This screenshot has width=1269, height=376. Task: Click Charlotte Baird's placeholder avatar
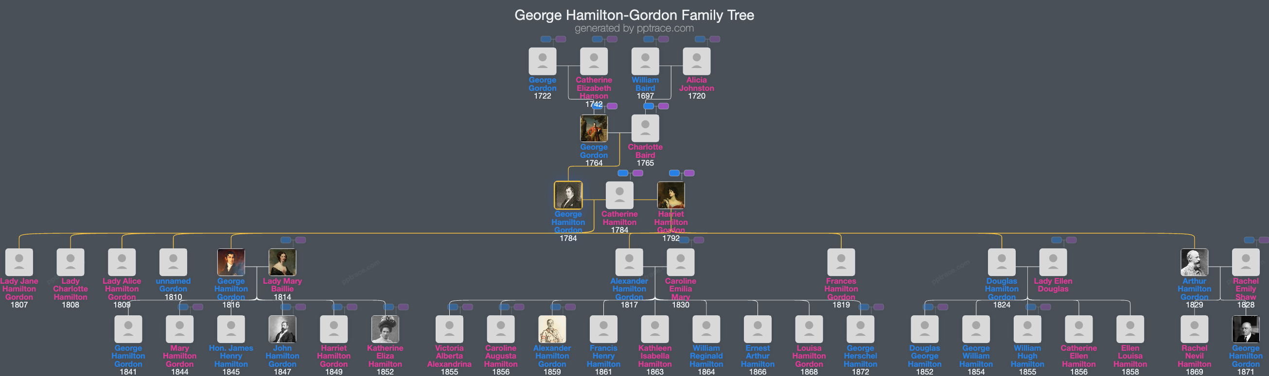(x=645, y=128)
